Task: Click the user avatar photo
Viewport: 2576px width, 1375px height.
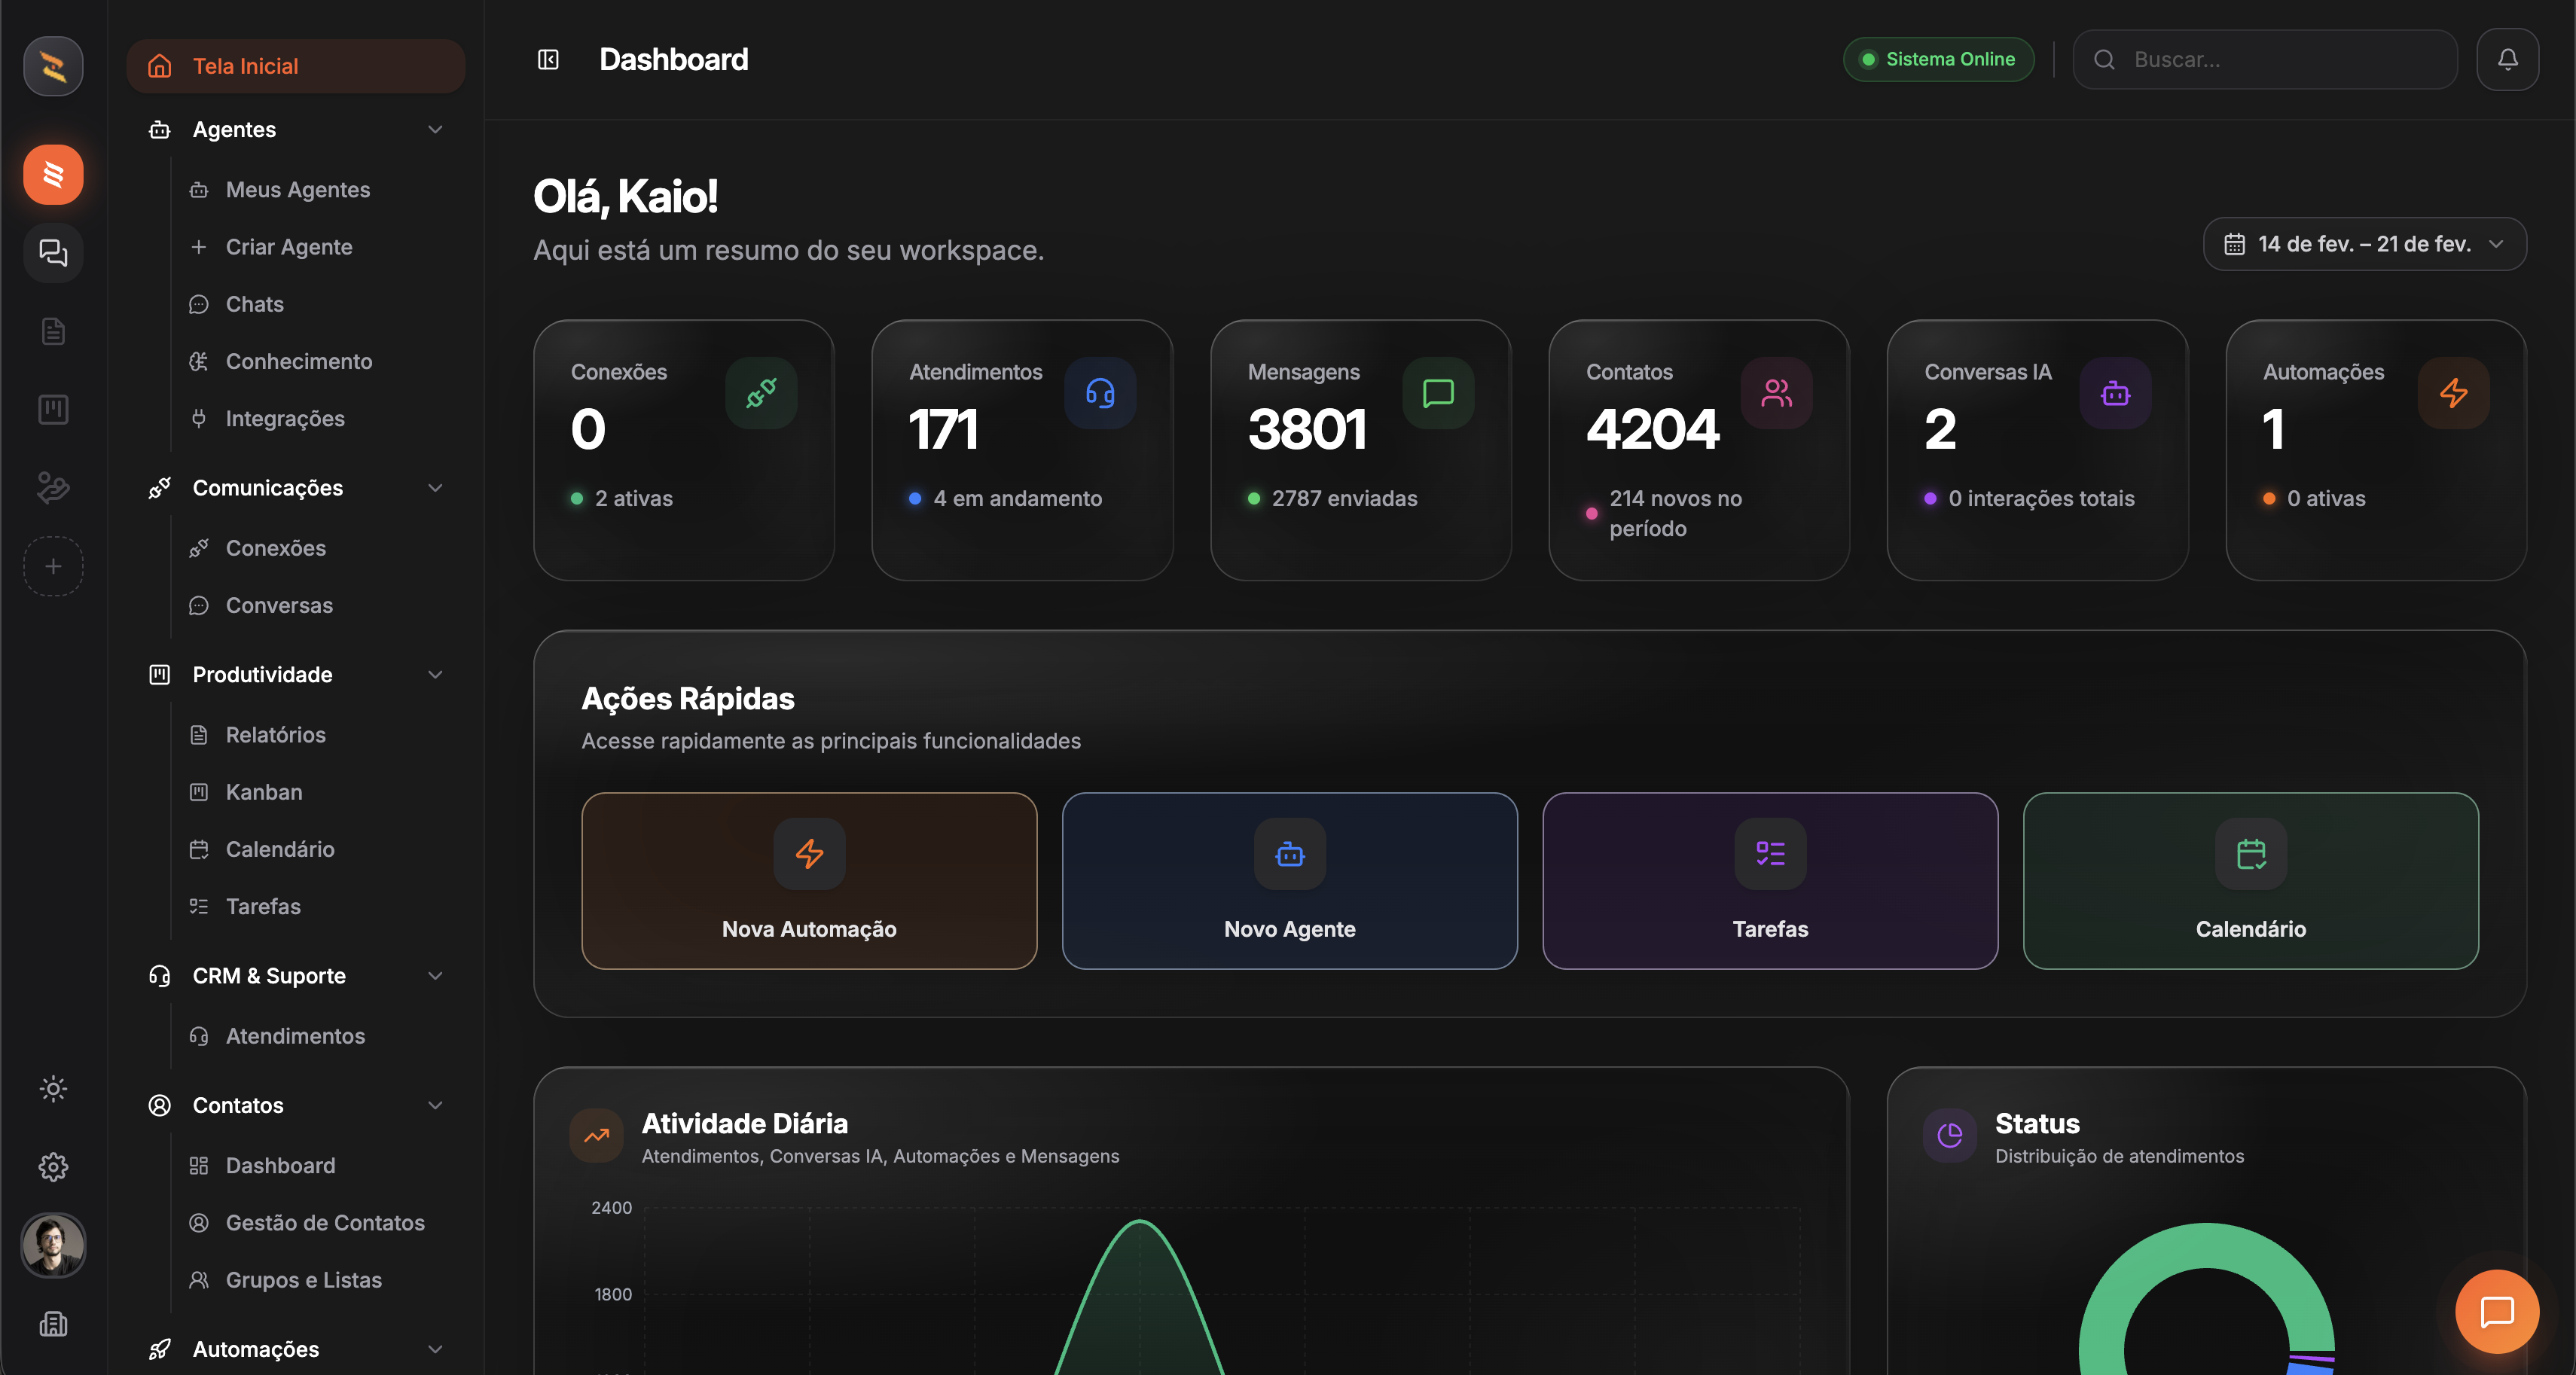Action: tap(53, 1245)
